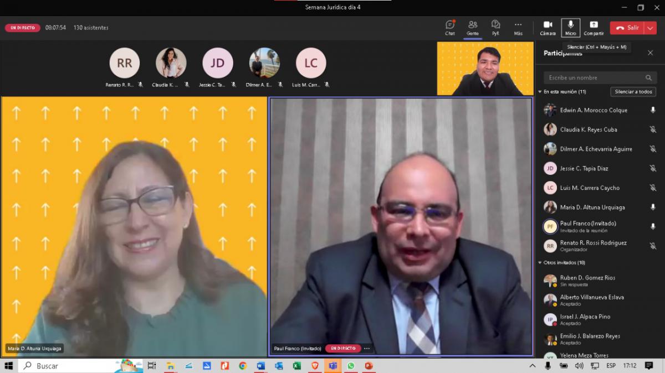Viewport: 665px width, 373px height.
Task: Collapse the Otros invitados section
Action: 540,263
